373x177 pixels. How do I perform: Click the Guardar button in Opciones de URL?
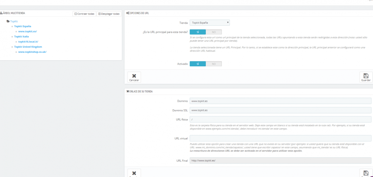[366, 77]
